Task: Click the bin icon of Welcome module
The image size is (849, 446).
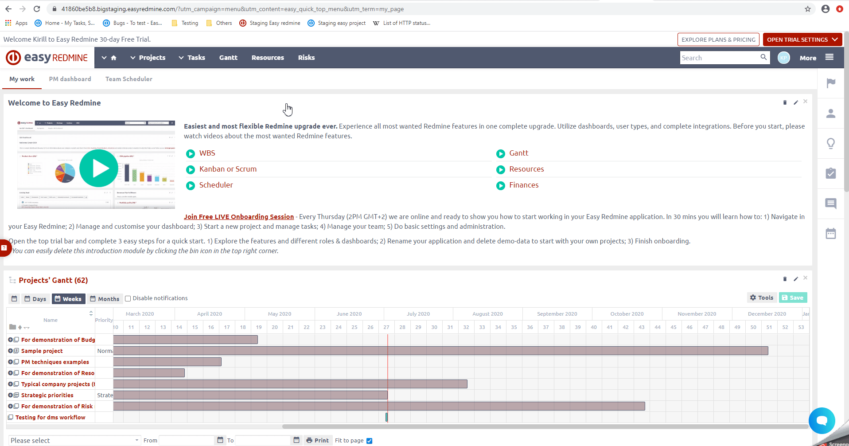Action: 785,102
